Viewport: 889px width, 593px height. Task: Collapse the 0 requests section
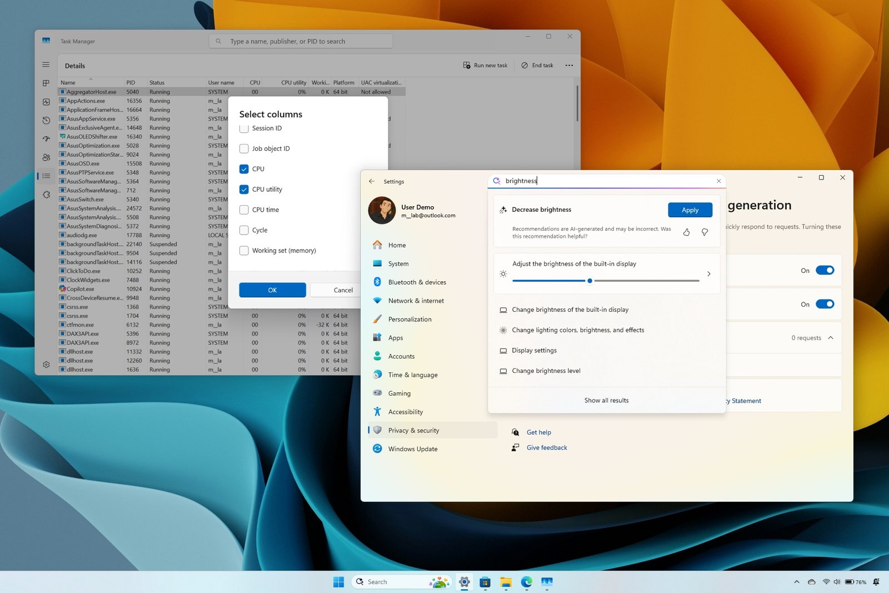coord(831,337)
